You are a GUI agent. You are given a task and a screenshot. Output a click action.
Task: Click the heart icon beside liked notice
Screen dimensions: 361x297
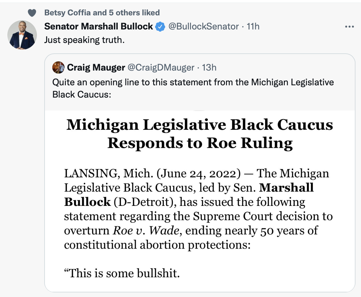click(x=32, y=13)
